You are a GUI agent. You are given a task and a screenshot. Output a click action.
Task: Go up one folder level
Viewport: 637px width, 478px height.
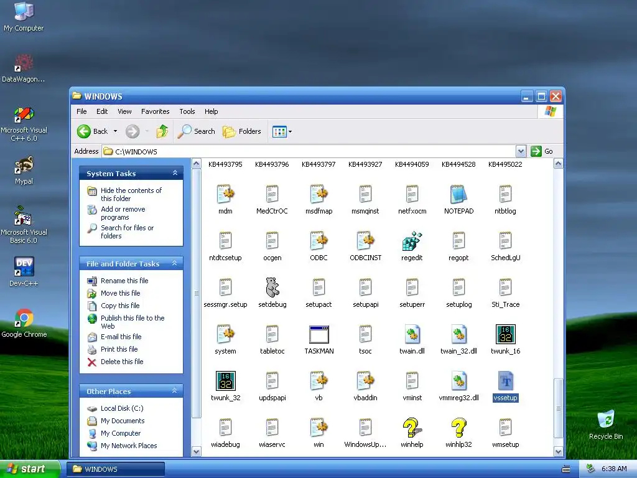pos(162,131)
